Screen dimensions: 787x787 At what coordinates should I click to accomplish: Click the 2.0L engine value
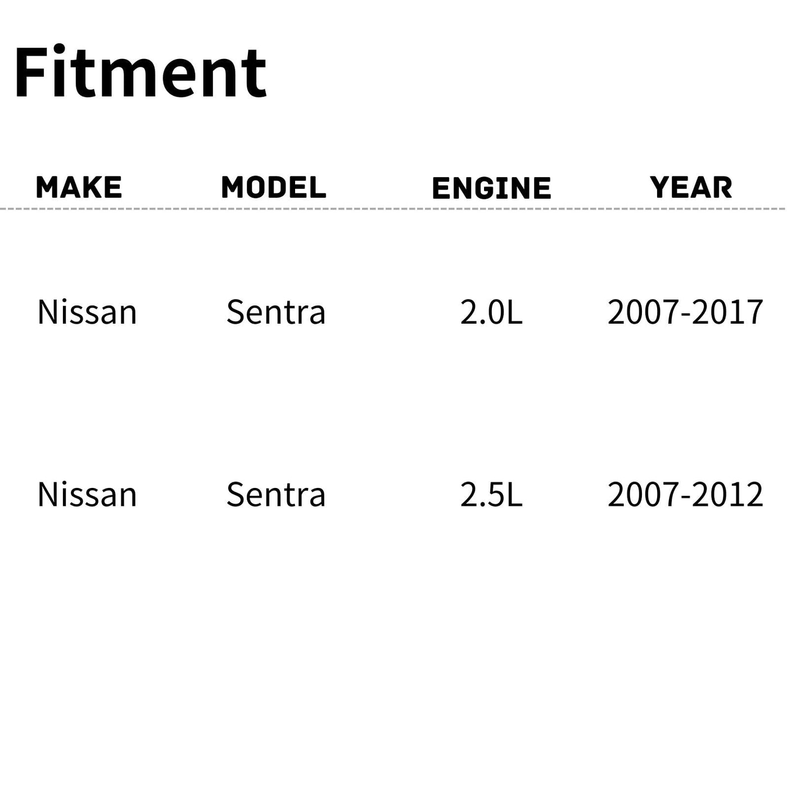[491, 312]
